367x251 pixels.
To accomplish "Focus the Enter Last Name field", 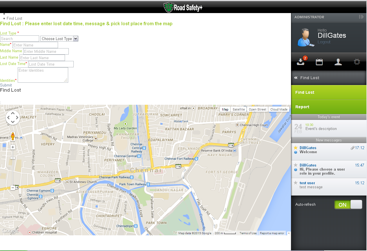I will pos(42,58).
